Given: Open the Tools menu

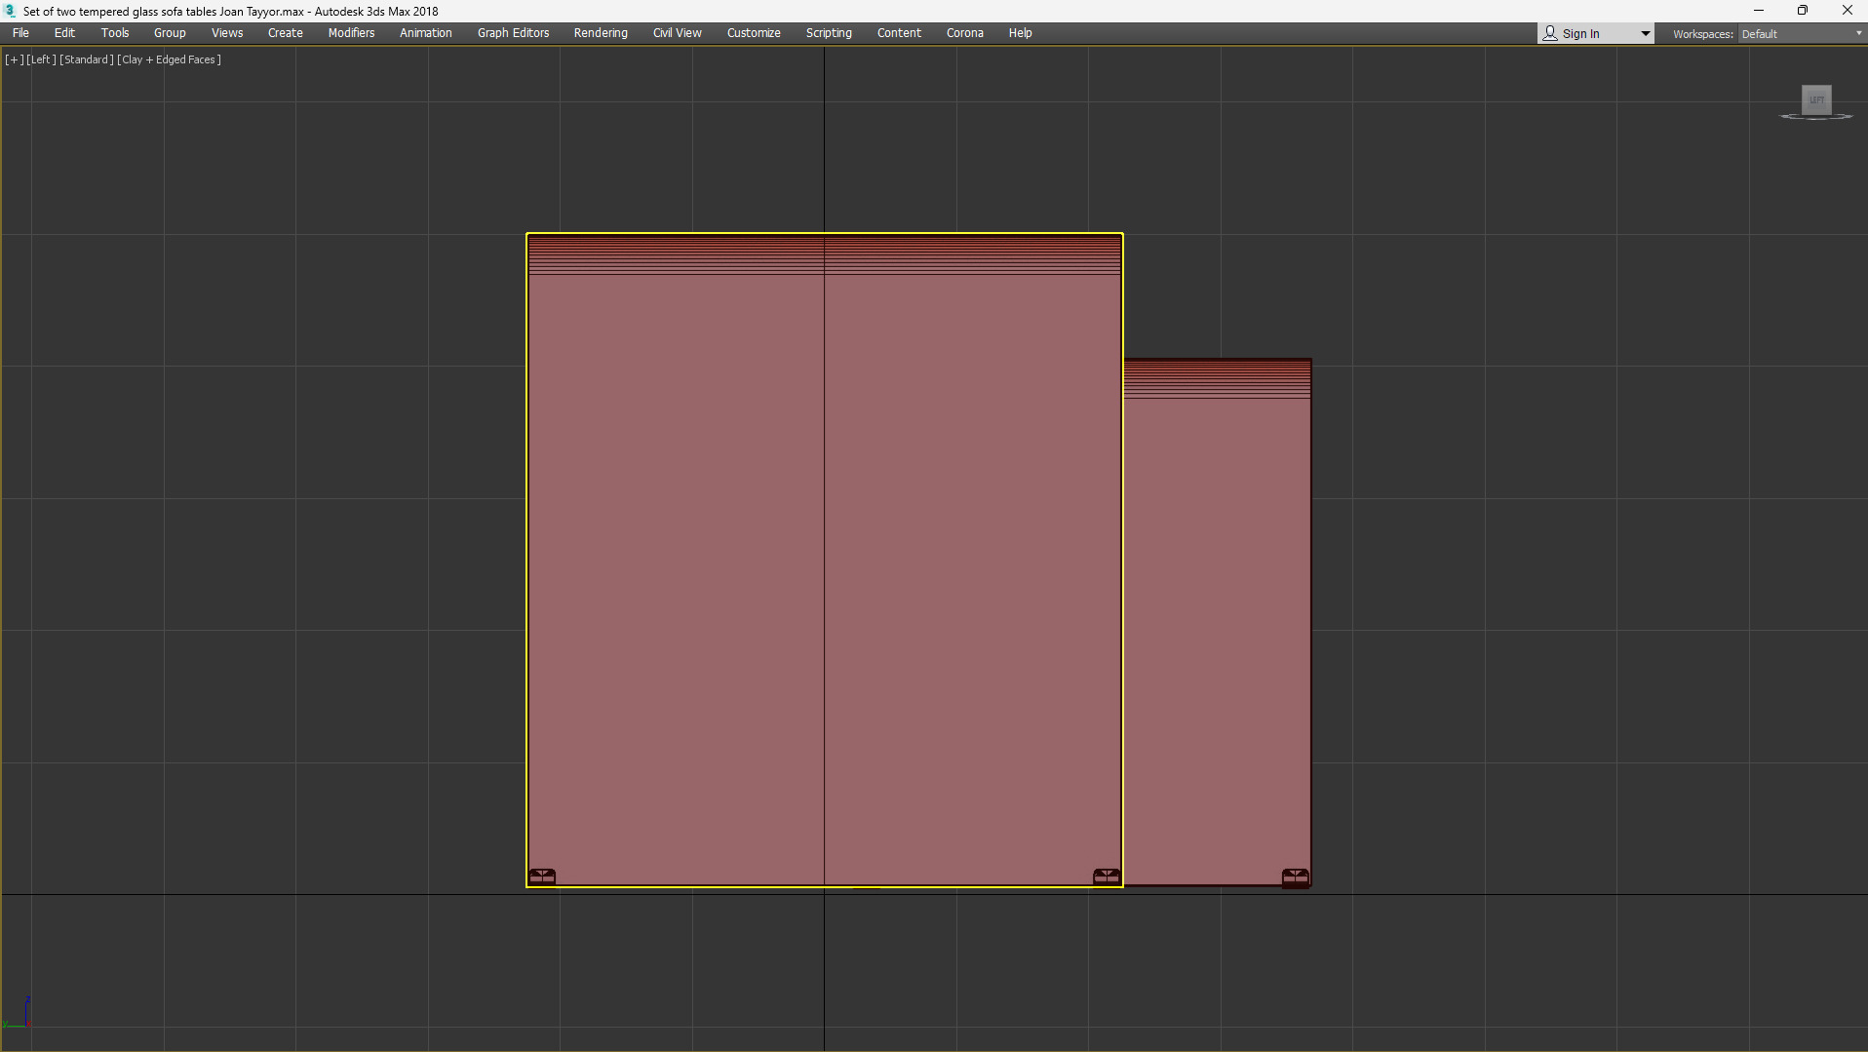Looking at the screenshot, I should [115, 33].
